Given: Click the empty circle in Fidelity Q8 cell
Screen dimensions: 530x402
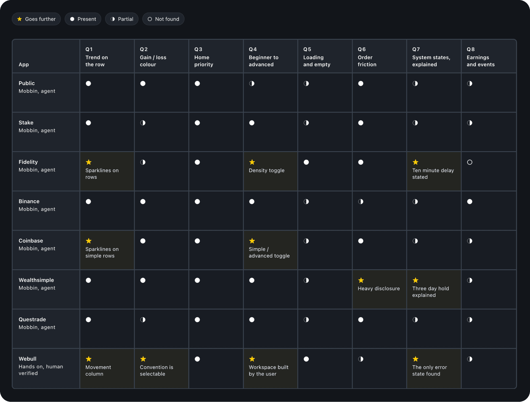Looking at the screenshot, I should pyautogui.click(x=470, y=162).
